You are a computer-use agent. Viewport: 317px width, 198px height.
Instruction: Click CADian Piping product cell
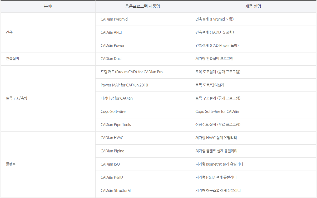[112, 151]
